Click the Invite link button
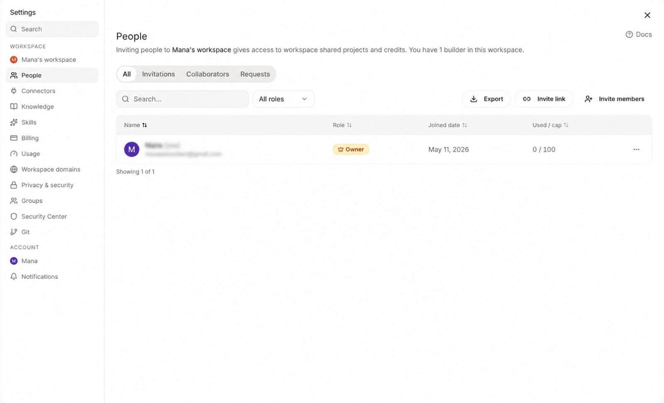The image size is (664, 403). (x=544, y=99)
